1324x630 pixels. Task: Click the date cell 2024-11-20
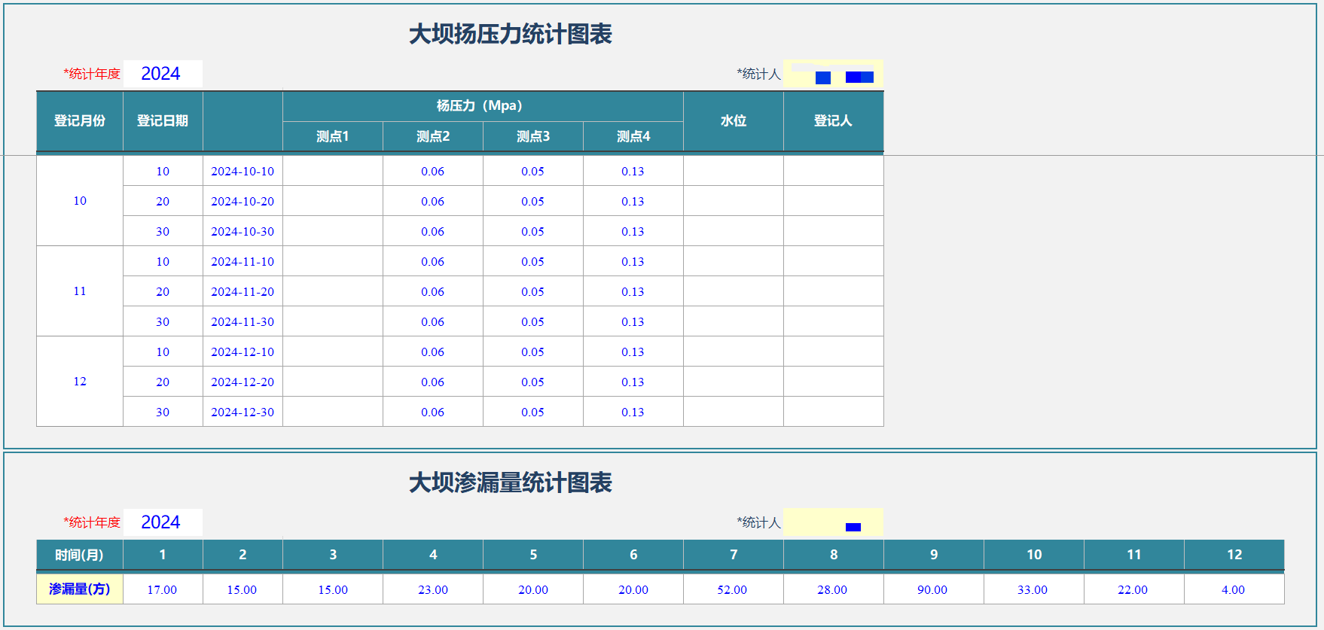(243, 292)
